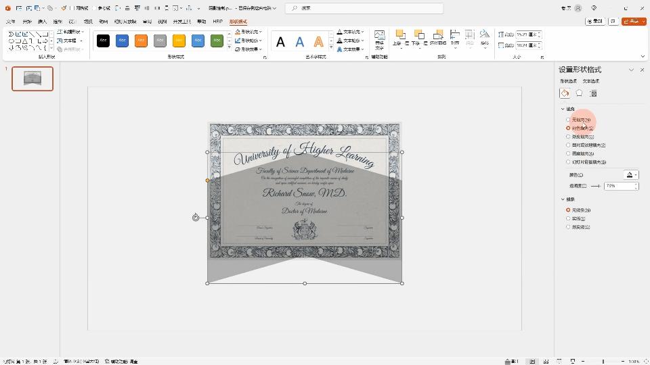The image size is (650, 365).
Task: Collapse the Fill (填充) section
Action: pyautogui.click(x=563, y=109)
